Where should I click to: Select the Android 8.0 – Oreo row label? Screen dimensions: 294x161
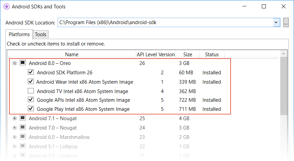[50, 63]
